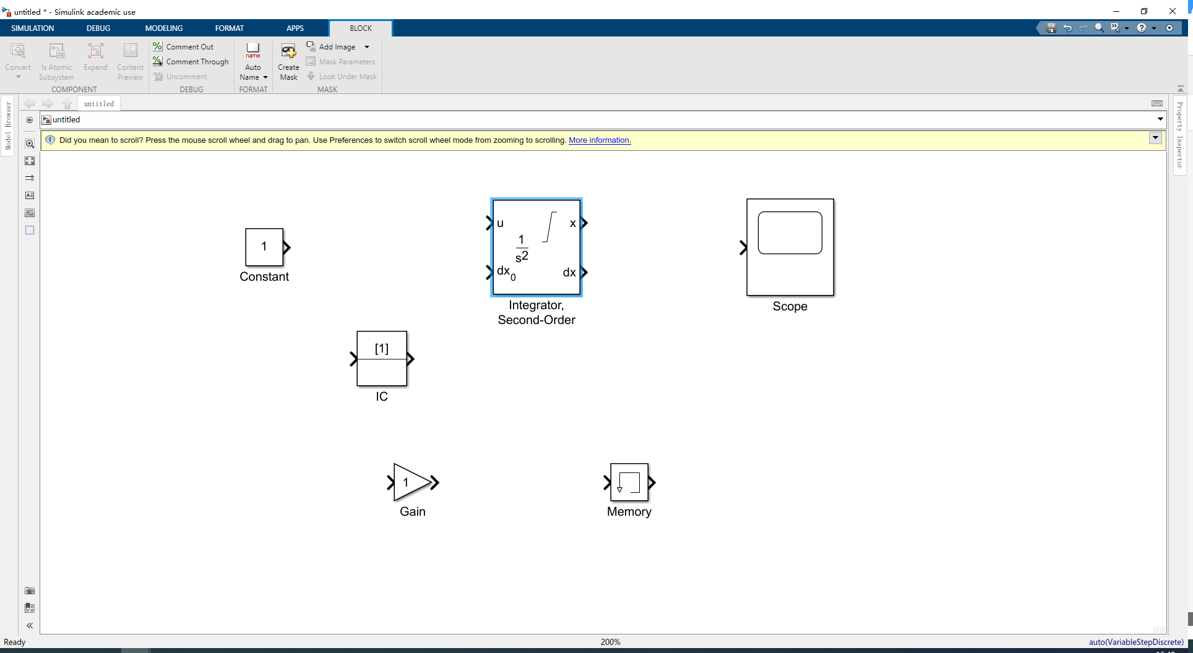1193x653 pixels.
Task: Open the More information link
Action: (x=599, y=140)
